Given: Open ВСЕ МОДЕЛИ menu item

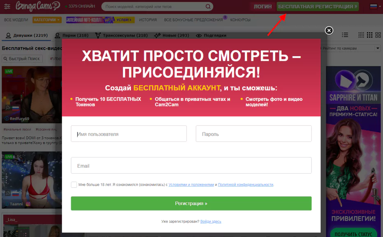Looking at the screenshot, I should [16, 20].
